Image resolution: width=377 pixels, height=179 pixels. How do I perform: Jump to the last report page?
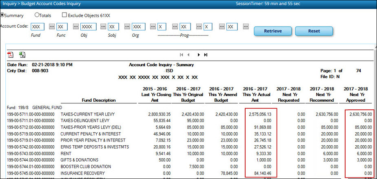[x=206, y=55]
